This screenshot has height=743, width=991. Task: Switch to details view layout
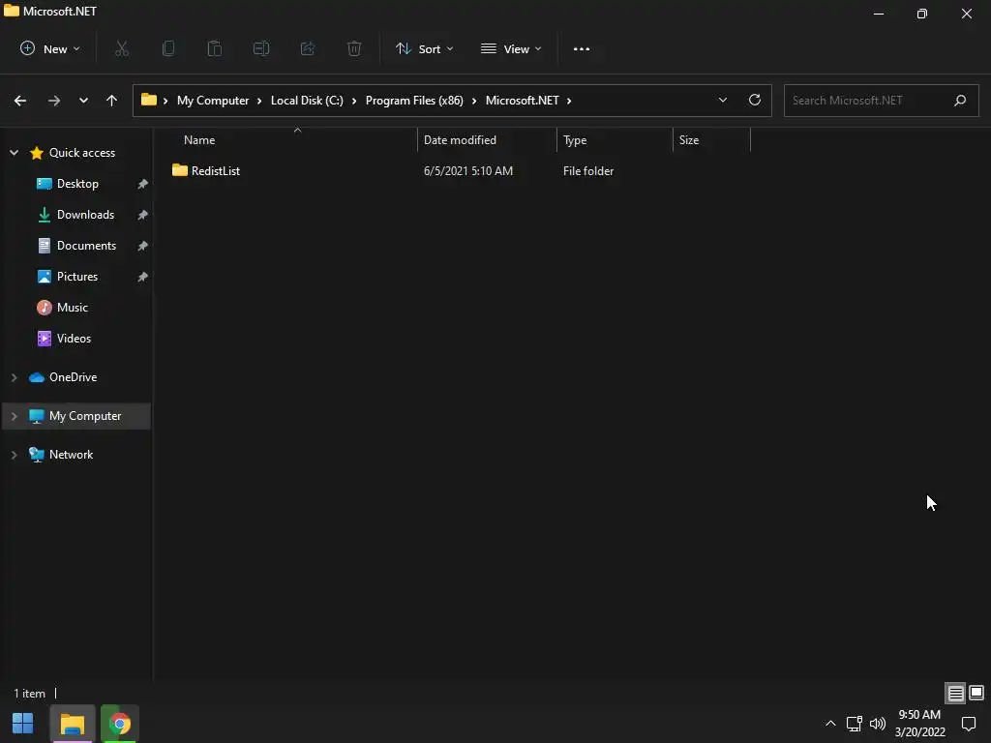[955, 693]
